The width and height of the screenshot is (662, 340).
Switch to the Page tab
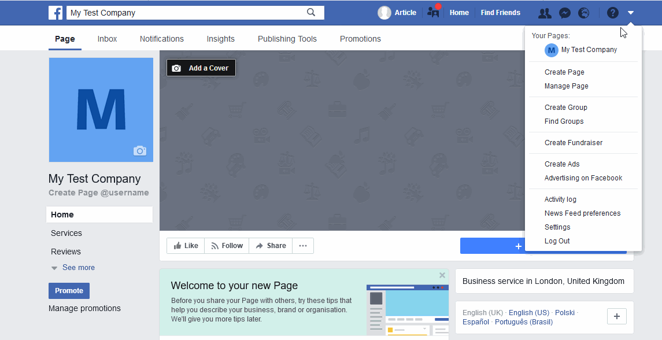(65, 39)
